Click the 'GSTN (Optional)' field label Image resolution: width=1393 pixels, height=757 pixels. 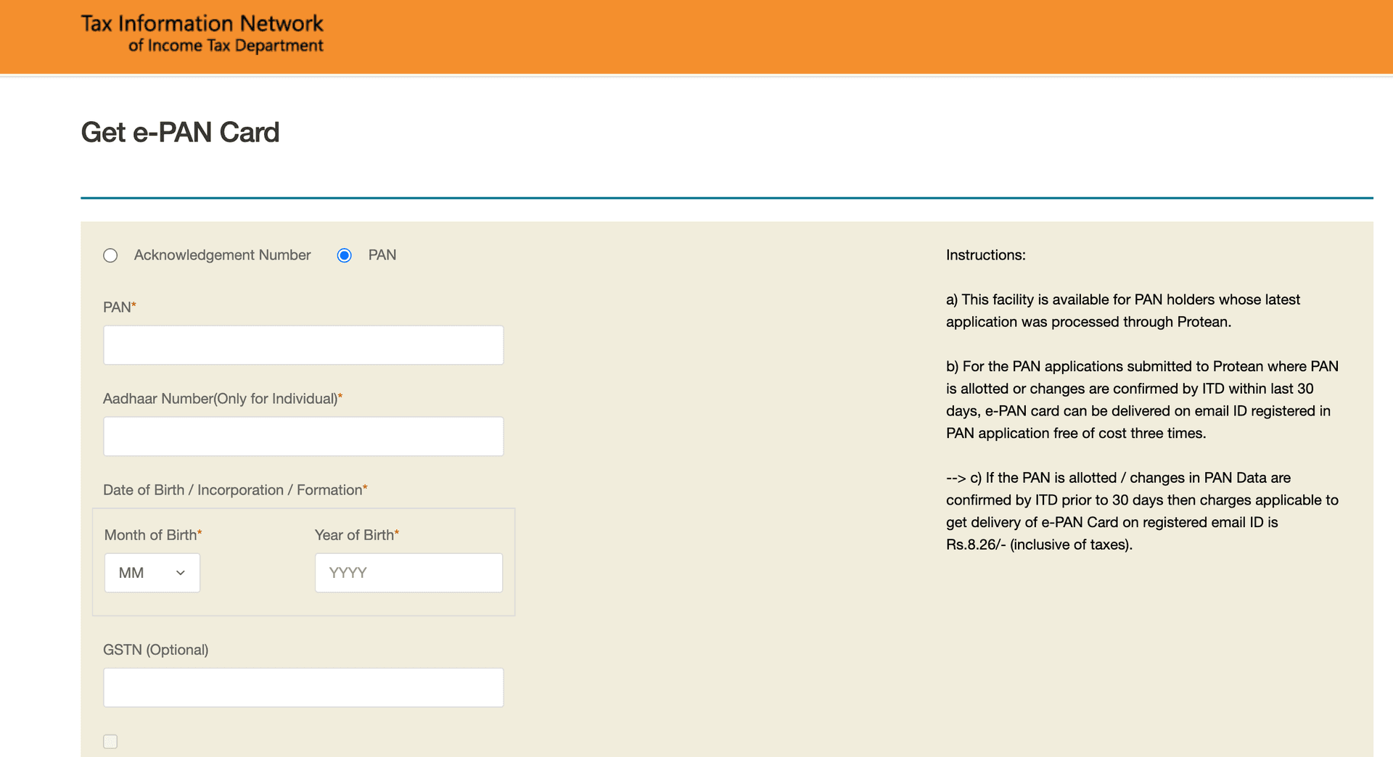pyautogui.click(x=156, y=650)
